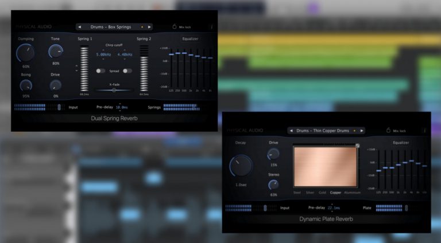Click the copper plate display image
Viewport: 441px width, 243px height.
pos(326,167)
